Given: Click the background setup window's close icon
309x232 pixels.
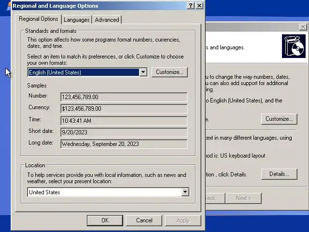Looking at the screenshot, I should (303, 27).
